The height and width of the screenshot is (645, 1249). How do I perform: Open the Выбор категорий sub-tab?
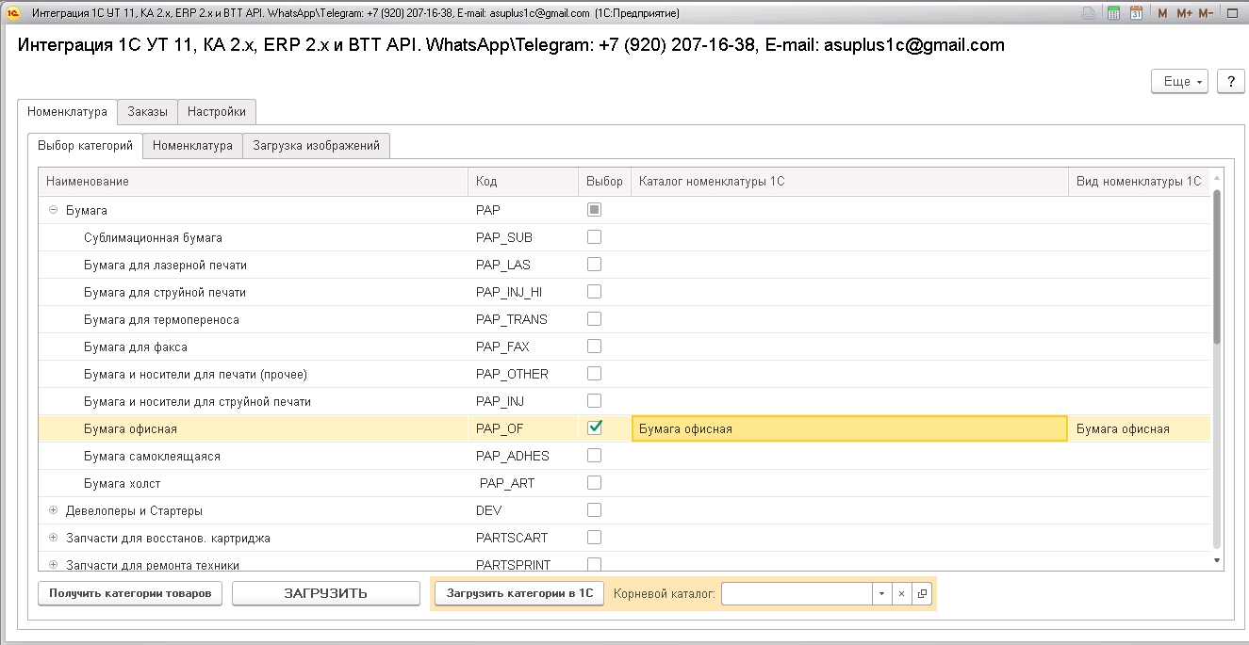click(85, 146)
